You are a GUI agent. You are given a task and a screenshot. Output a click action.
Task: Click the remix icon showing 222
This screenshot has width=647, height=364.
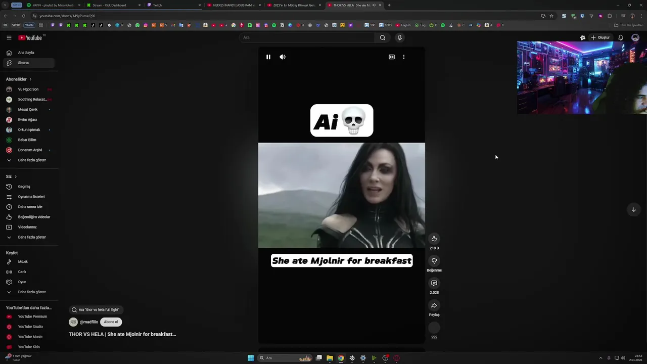coord(434,328)
